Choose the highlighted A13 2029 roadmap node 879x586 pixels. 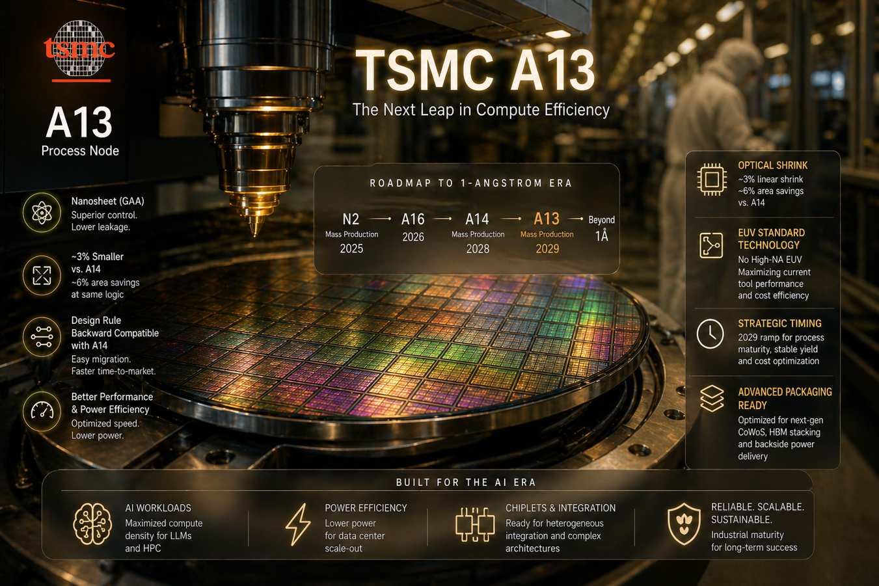[x=547, y=233]
